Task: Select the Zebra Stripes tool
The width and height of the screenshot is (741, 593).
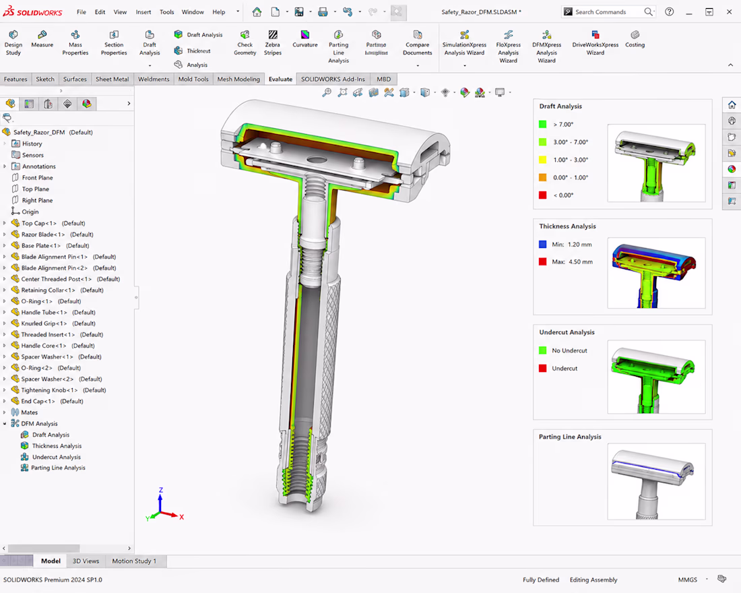Action: pos(273,42)
